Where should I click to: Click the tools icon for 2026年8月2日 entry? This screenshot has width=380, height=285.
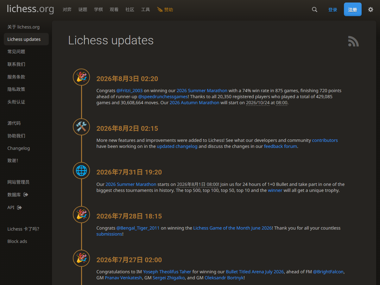pyautogui.click(x=81, y=127)
